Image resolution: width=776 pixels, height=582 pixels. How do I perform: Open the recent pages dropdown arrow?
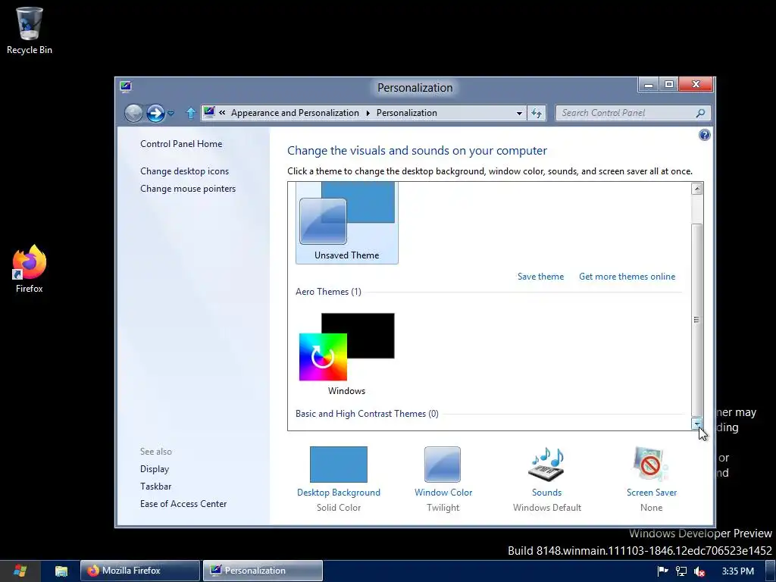(x=171, y=114)
